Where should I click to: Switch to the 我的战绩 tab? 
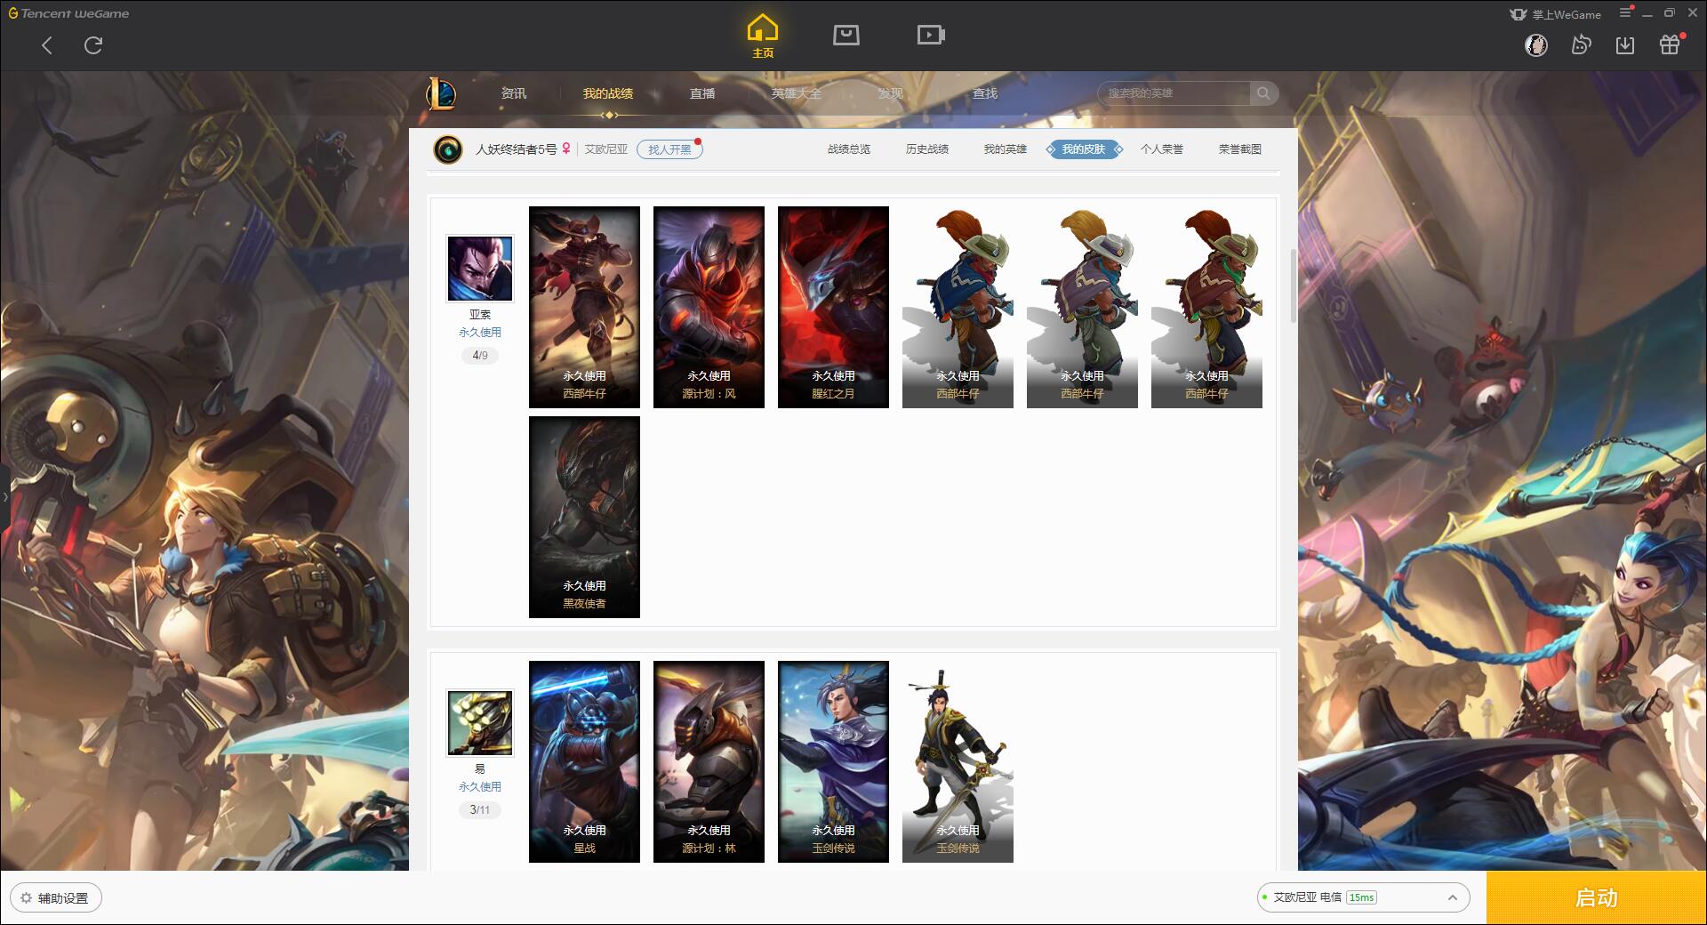click(x=608, y=93)
